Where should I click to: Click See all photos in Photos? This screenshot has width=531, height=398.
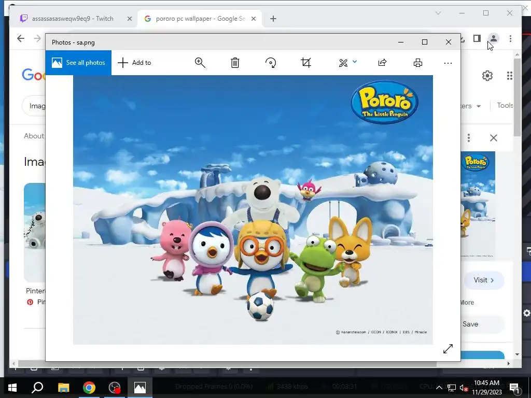coord(79,63)
